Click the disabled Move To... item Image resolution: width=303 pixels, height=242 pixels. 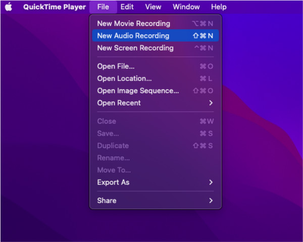point(156,170)
